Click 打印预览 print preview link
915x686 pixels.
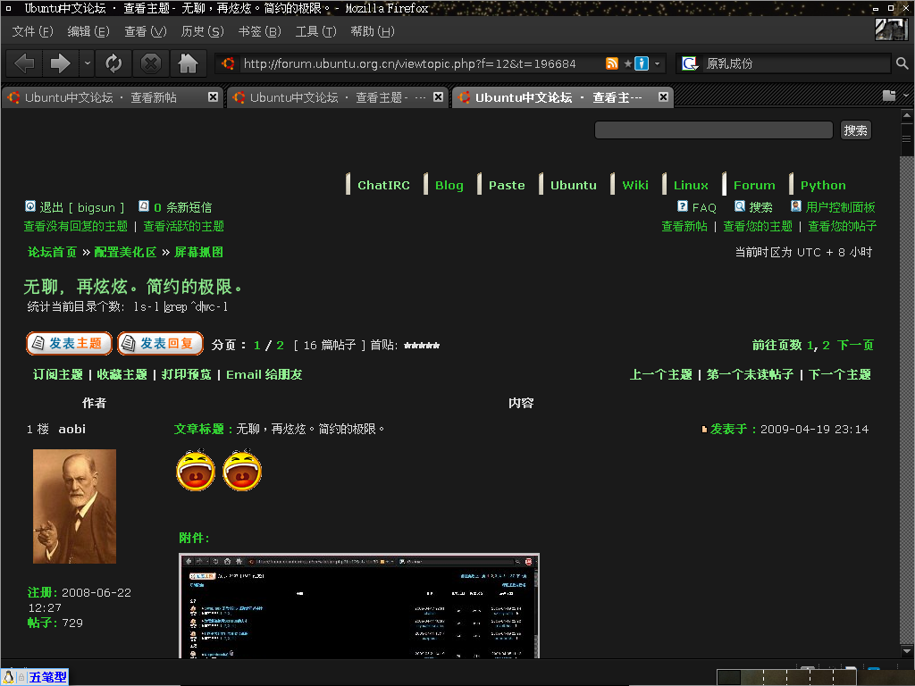pyautogui.click(x=186, y=374)
